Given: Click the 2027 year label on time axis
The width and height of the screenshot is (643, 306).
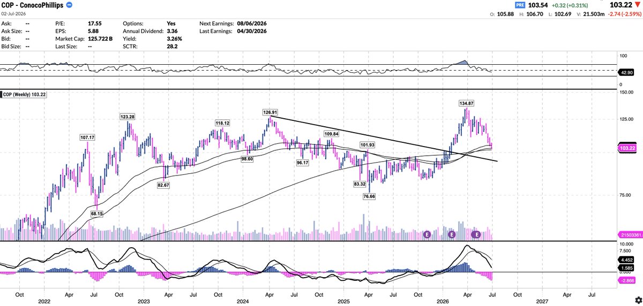Looking at the screenshot, I should [x=542, y=301].
